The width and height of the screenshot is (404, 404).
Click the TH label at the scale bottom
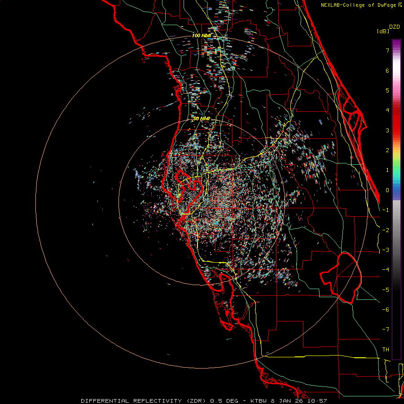[386, 350]
